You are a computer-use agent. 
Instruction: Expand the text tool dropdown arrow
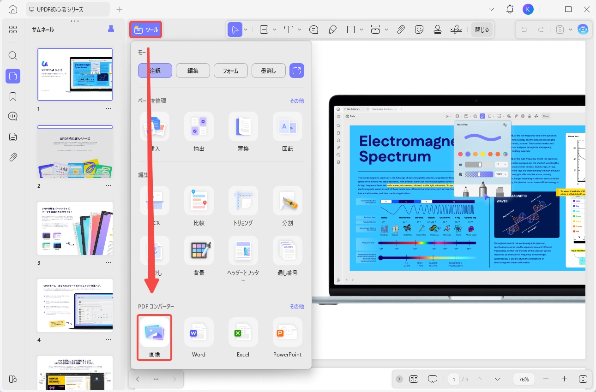point(300,30)
